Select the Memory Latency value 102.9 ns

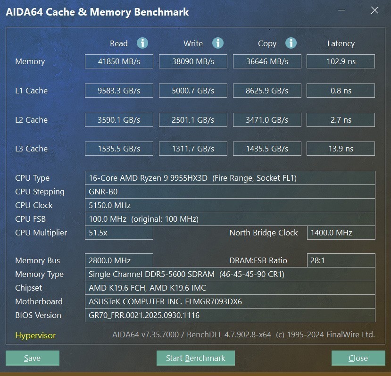pos(341,61)
